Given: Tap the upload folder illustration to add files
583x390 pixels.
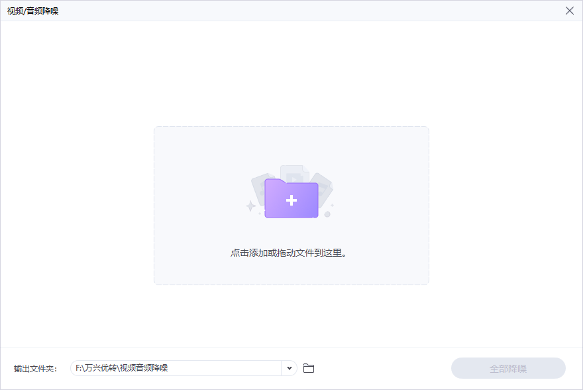Looking at the screenshot, I should tap(291, 197).
